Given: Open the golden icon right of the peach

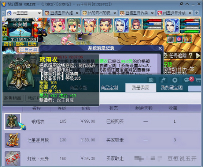Looking at the screenshot, I should 188,39.
